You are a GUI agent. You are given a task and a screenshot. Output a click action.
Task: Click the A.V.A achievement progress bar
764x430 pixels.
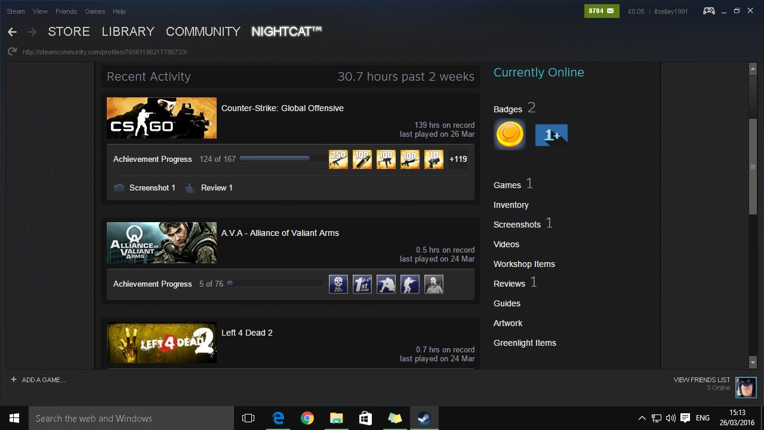(x=275, y=284)
